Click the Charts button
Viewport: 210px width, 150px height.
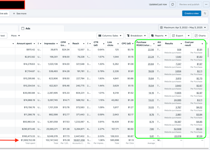tap(200, 36)
